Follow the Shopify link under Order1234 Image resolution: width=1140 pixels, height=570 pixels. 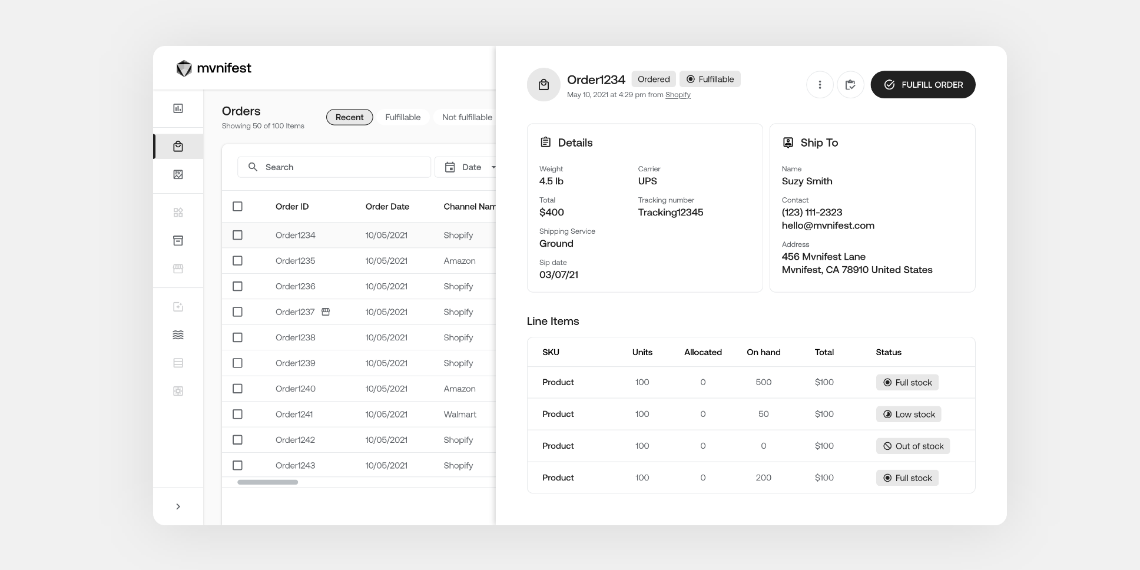coord(678,95)
